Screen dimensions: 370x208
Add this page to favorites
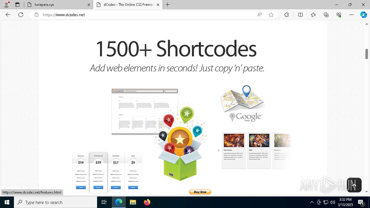pyautogui.click(x=271, y=15)
